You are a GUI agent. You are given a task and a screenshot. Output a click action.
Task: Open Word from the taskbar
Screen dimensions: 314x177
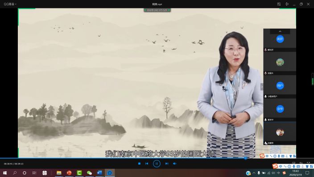99,173
